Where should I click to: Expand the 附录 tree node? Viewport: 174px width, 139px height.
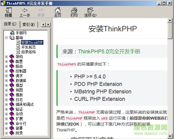coord(7,133)
